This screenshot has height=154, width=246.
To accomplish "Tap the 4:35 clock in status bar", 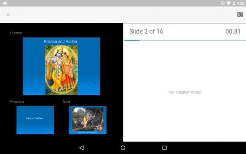I will [x=240, y=3].
